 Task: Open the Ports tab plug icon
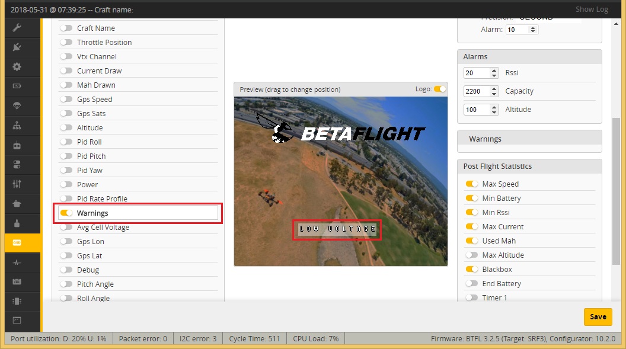[x=17, y=47]
